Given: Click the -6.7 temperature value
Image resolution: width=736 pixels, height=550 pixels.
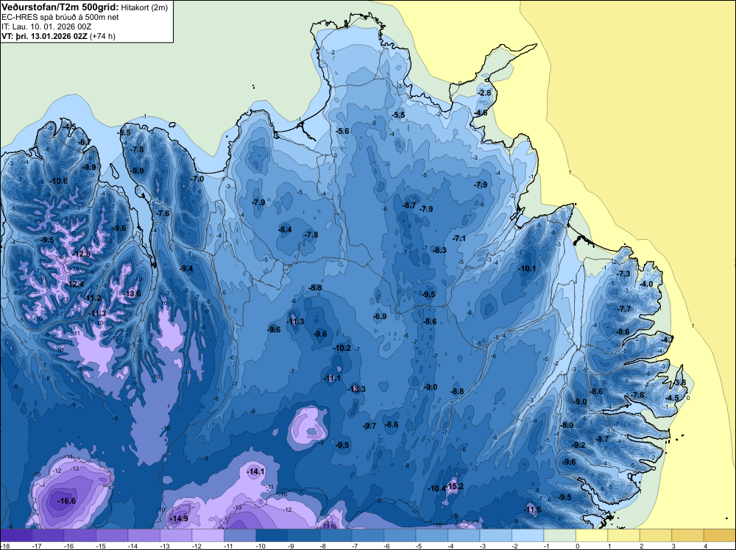Looking at the screenshot, I should pos(85,142).
